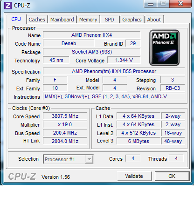Viewport: 194px width, 197px height.
Task: Go to the SPD tab
Action: pyautogui.click(x=110, y=20)
